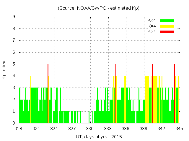
Task: Click the y-axis tick label 9
Action: 14,17
